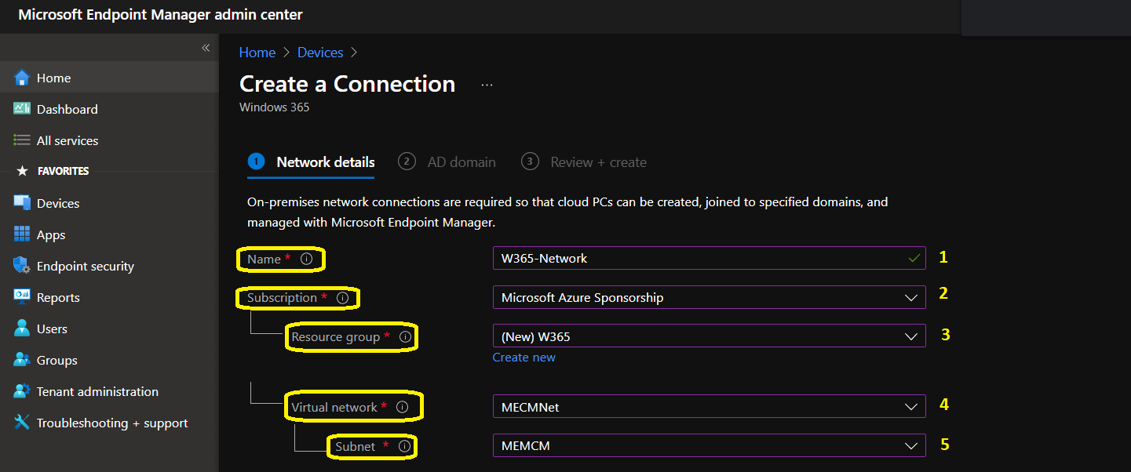Click the Devices breadcrumb link

[x=320, y=53]
